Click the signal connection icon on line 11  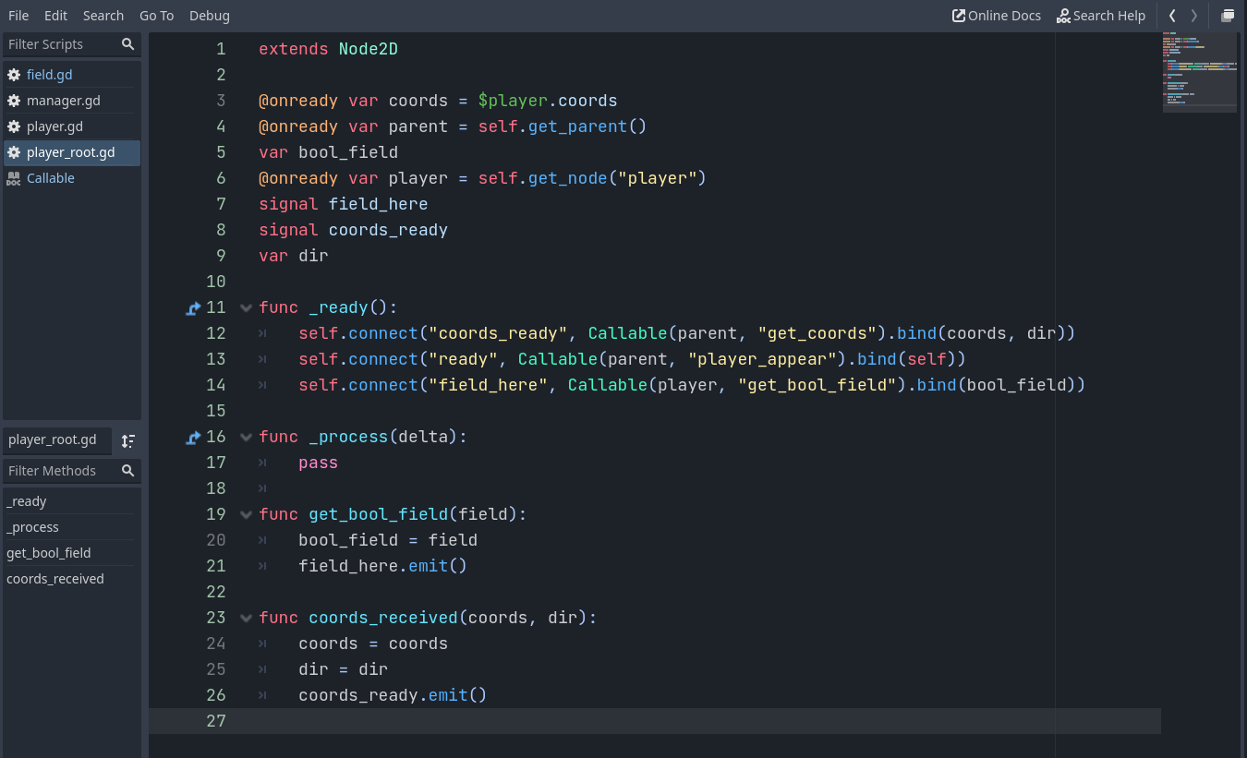(193, 308)
